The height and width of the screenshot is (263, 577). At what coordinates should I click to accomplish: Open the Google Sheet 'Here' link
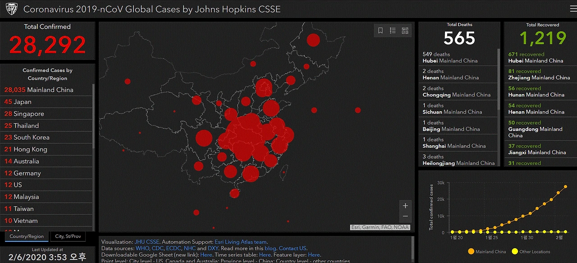tap(206, 255)
